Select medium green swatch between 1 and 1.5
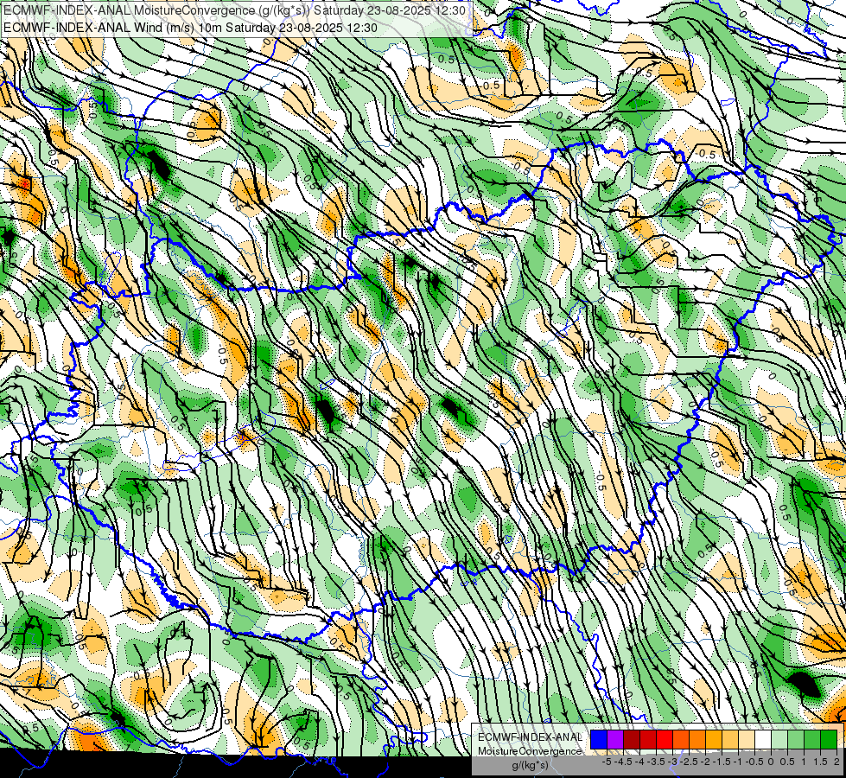Screen dimensions: 846x778 812,740
